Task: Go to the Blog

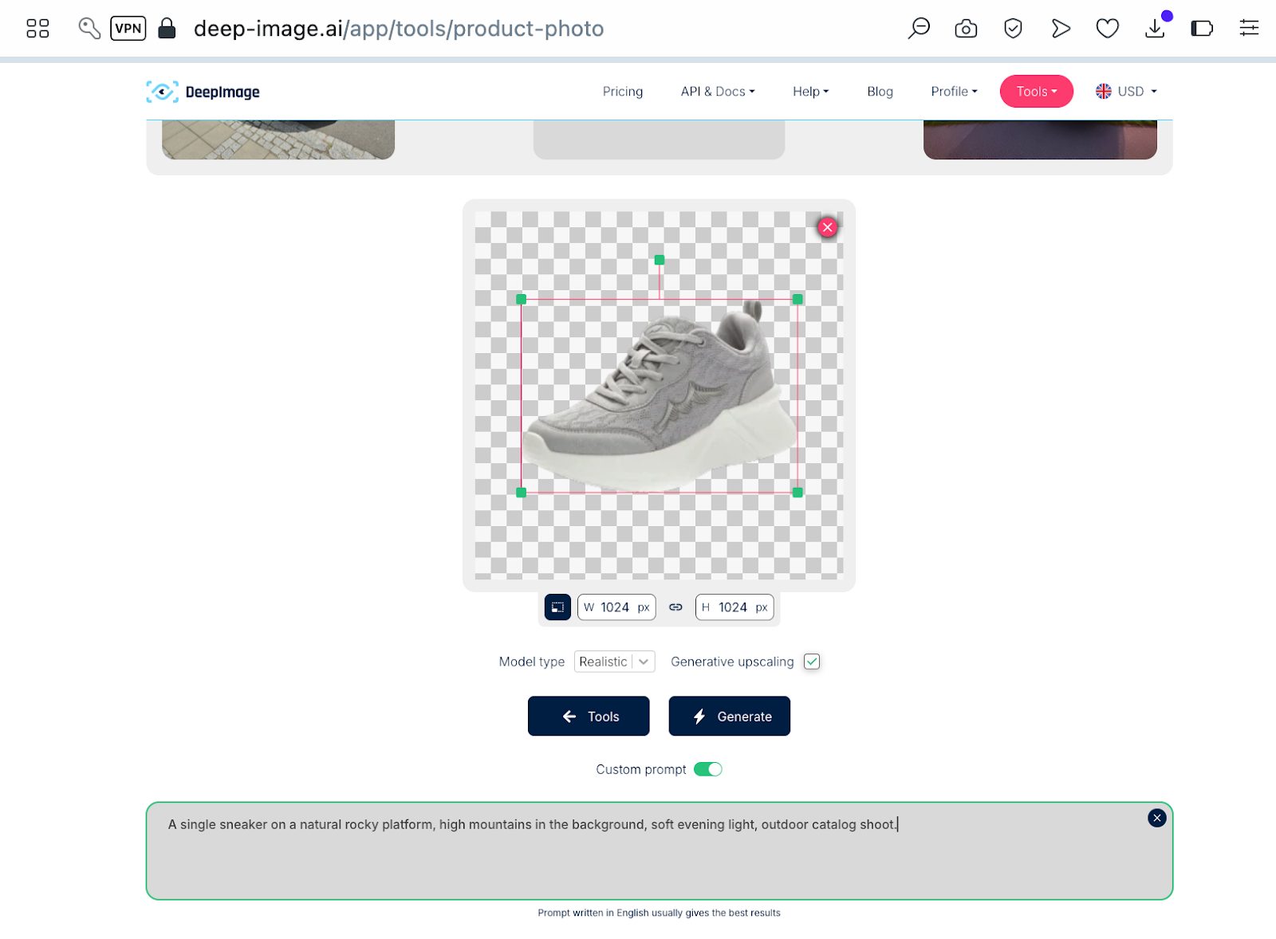Action: (x=880, y=92)
